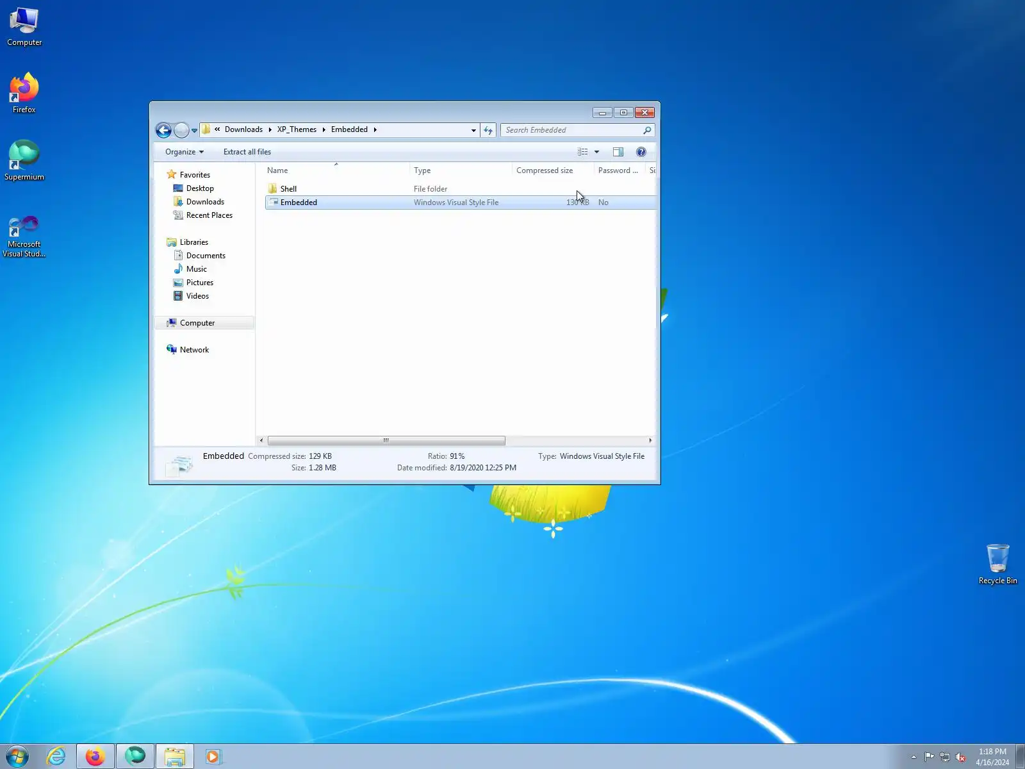Open the Pictures library

(199, 283)
